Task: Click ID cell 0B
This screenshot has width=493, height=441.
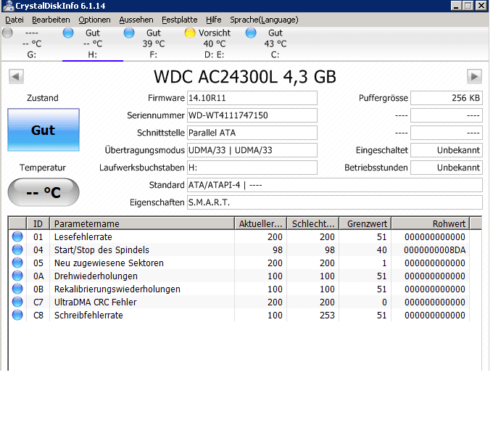Action: pyautogui.click(x=38, y=289)
